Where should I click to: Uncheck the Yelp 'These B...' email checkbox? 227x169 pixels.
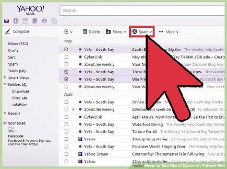[66, 72]
